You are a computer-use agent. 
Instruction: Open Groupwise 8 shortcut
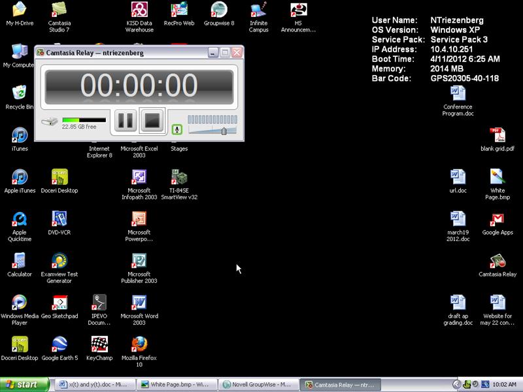tap(219, 14)
